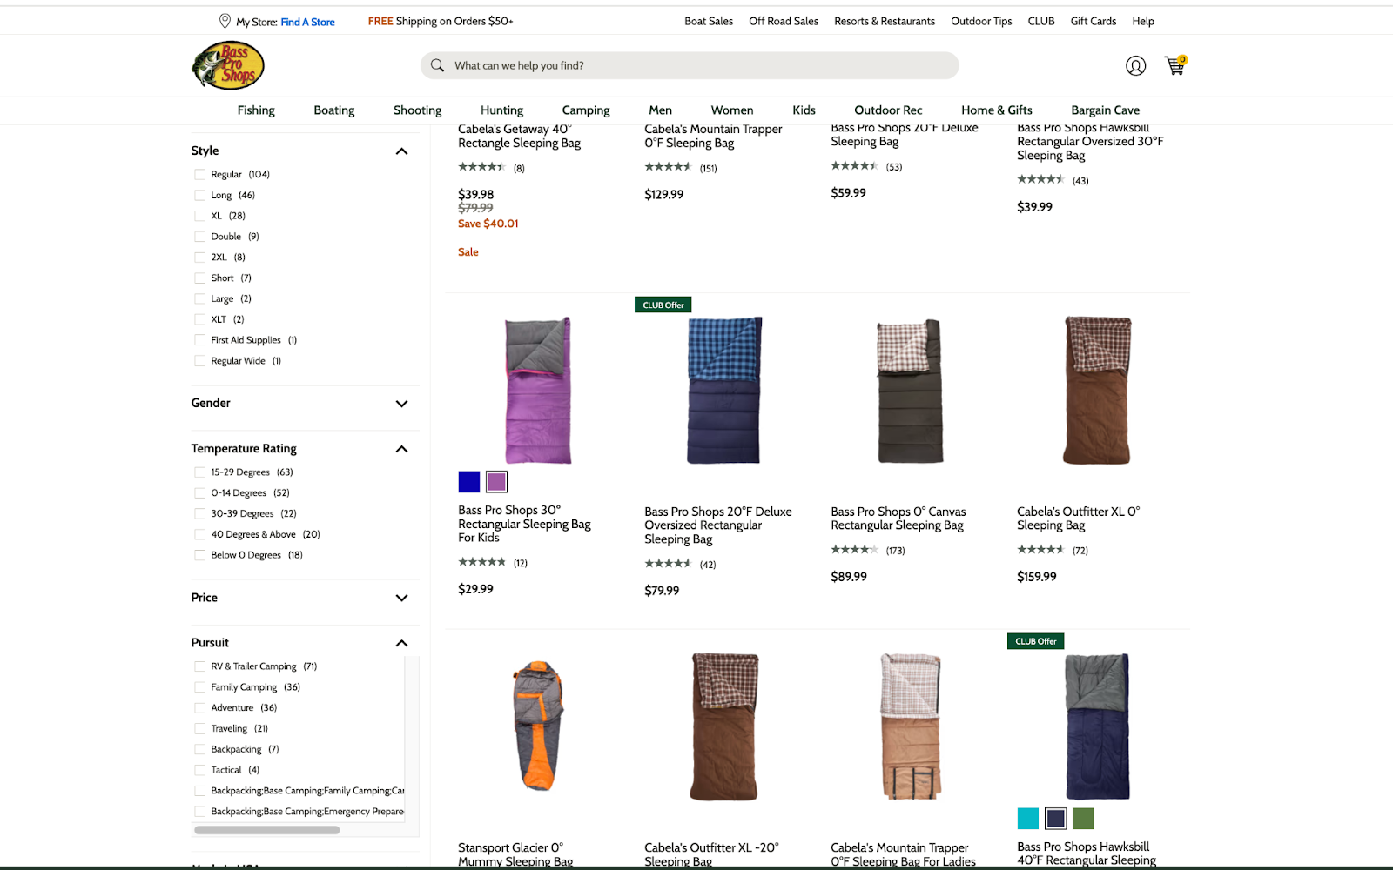
Task: Select blue swatch for 30° Kids sleeping bag
Action: click(x=469, y=481)
